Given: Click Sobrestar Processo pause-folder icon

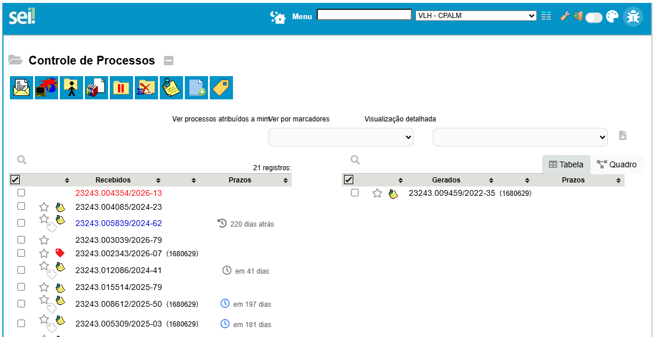Looking at the screenshot, I should [121, 88].
